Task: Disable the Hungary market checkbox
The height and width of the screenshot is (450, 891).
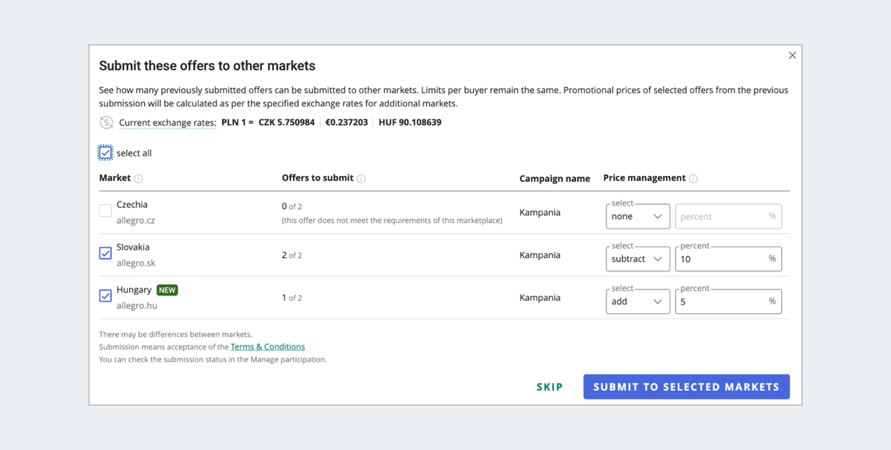Action: 104,296
